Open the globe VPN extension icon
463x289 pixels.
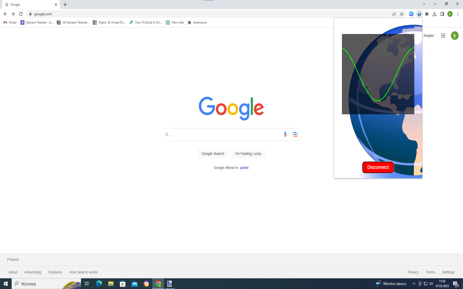(x=419, y=14)
